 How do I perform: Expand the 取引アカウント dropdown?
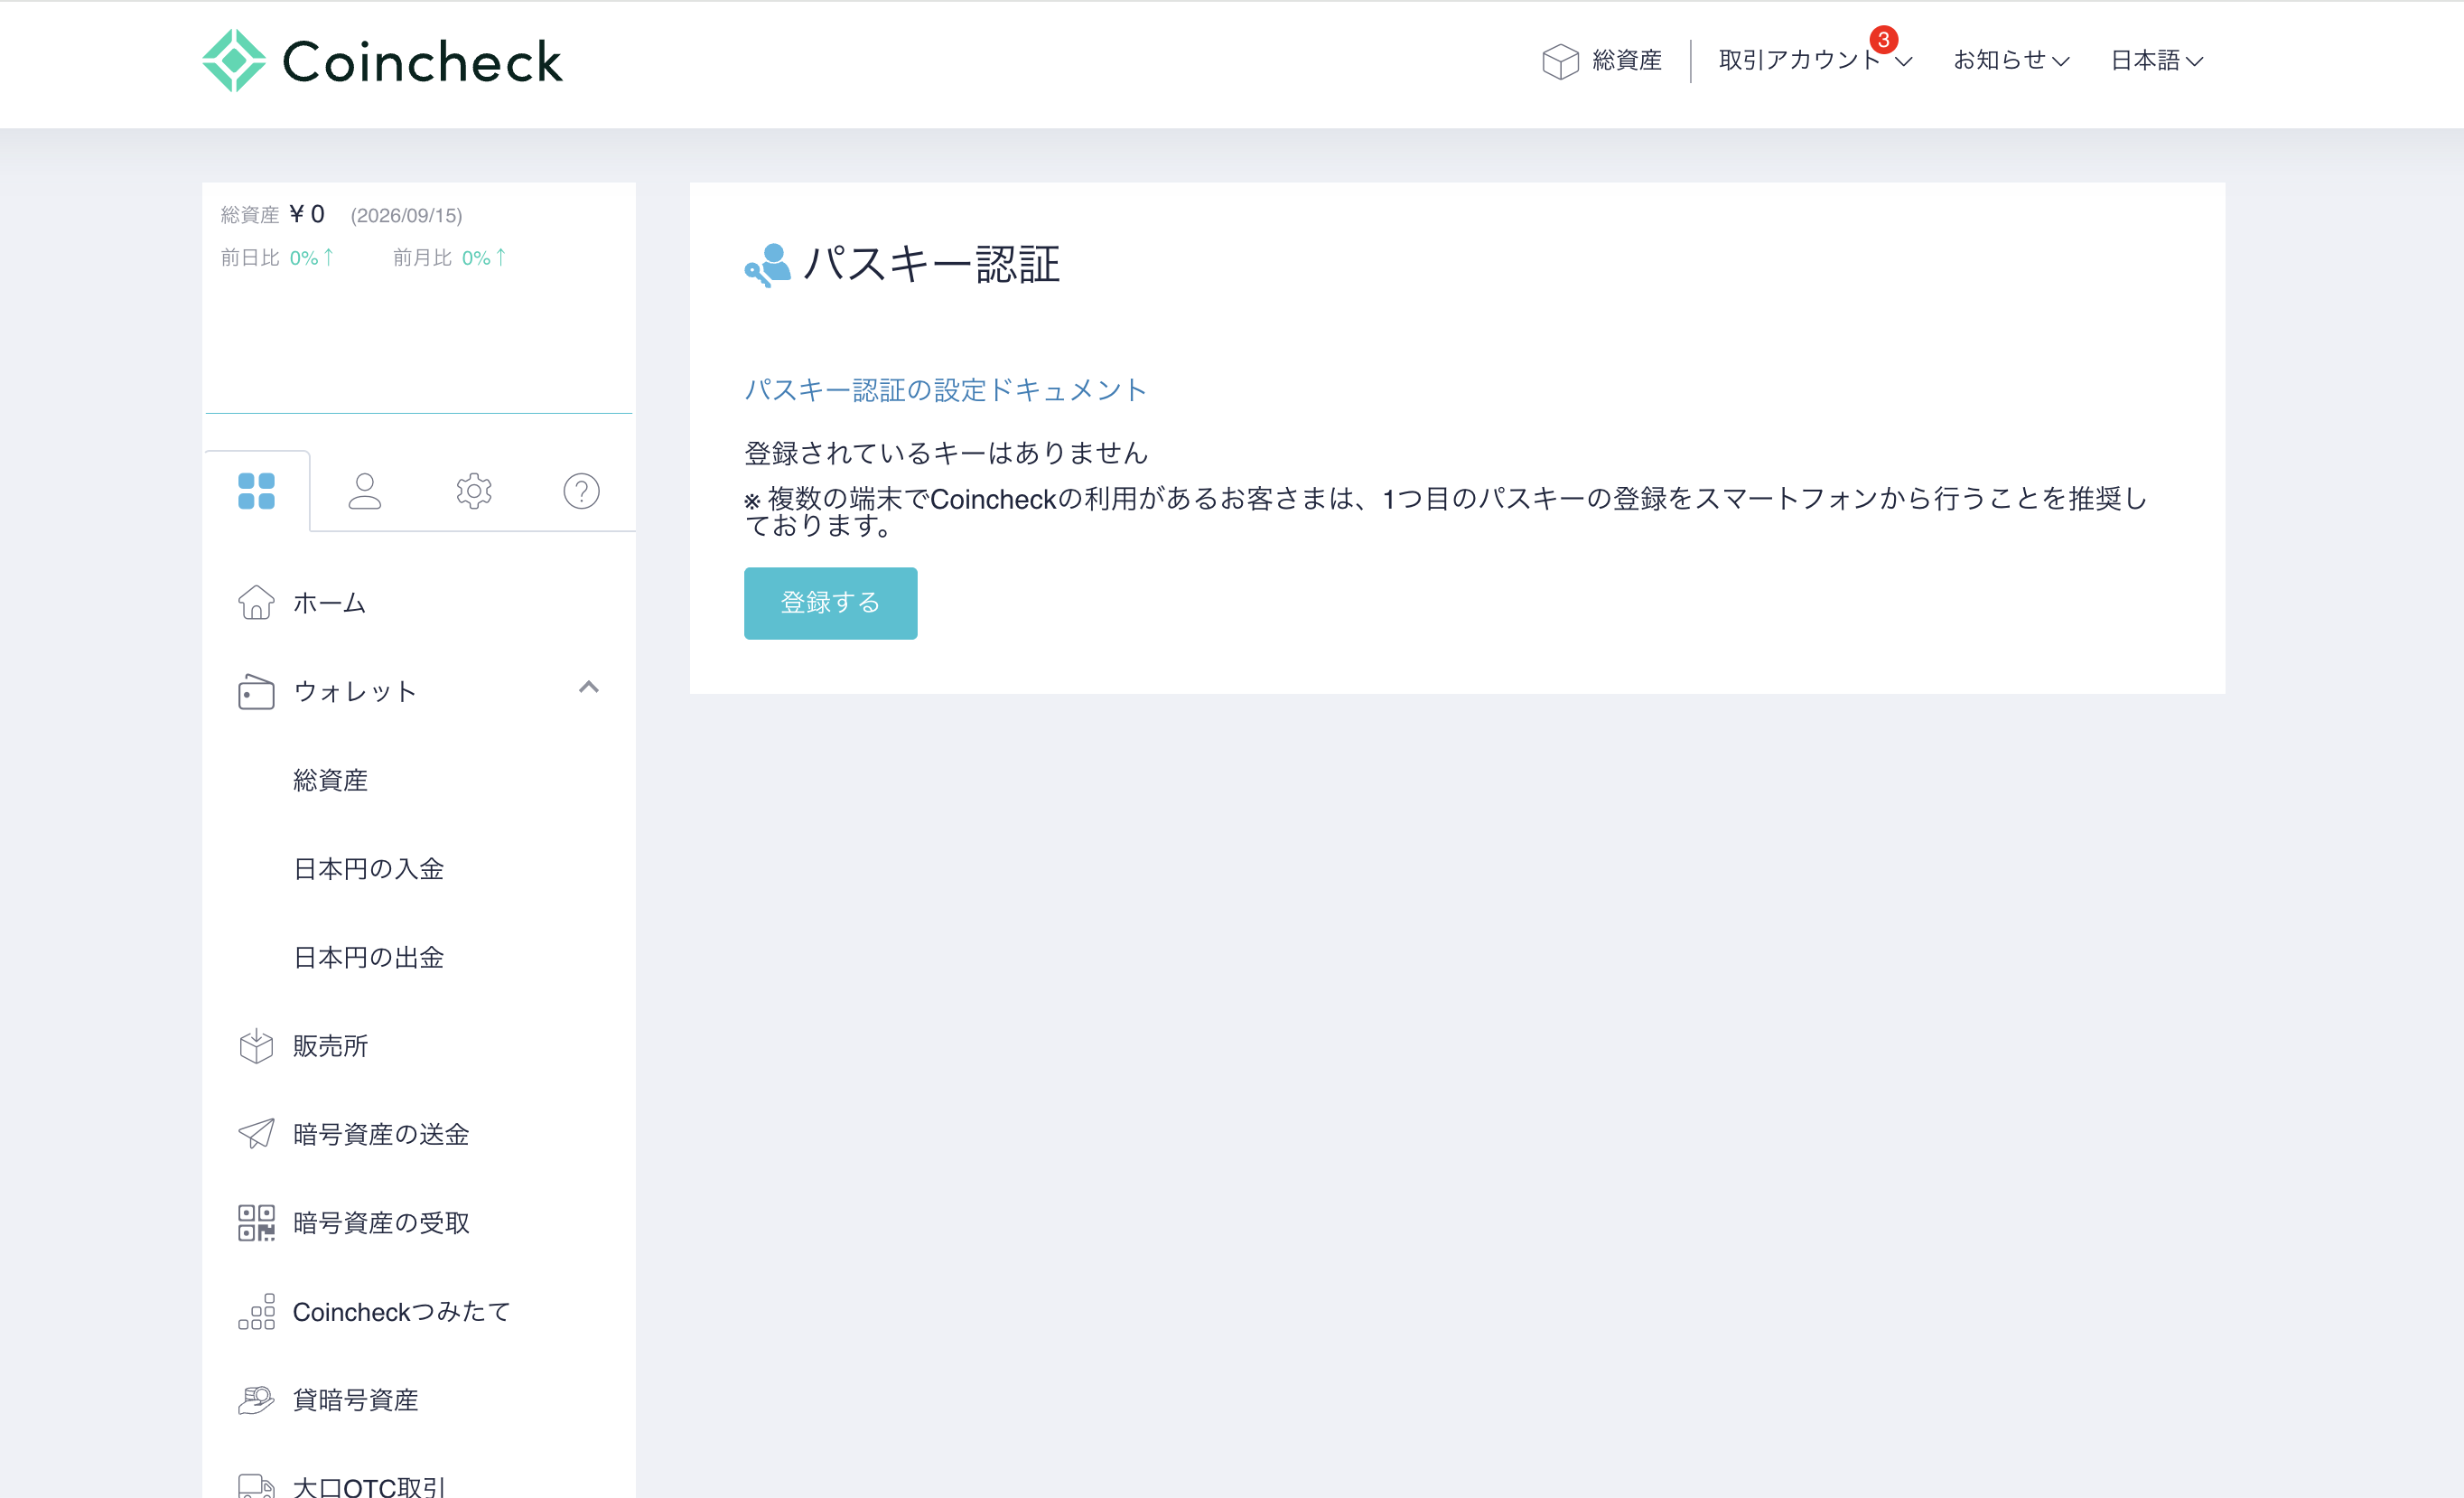1815,60
